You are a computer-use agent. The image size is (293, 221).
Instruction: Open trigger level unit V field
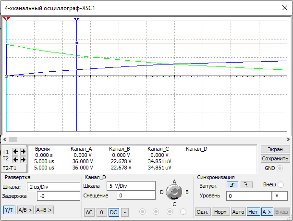coord(280,196)
